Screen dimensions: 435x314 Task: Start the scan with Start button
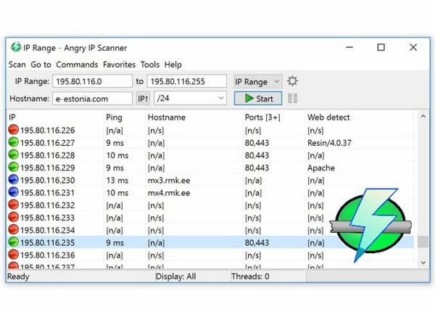[258, 99]
